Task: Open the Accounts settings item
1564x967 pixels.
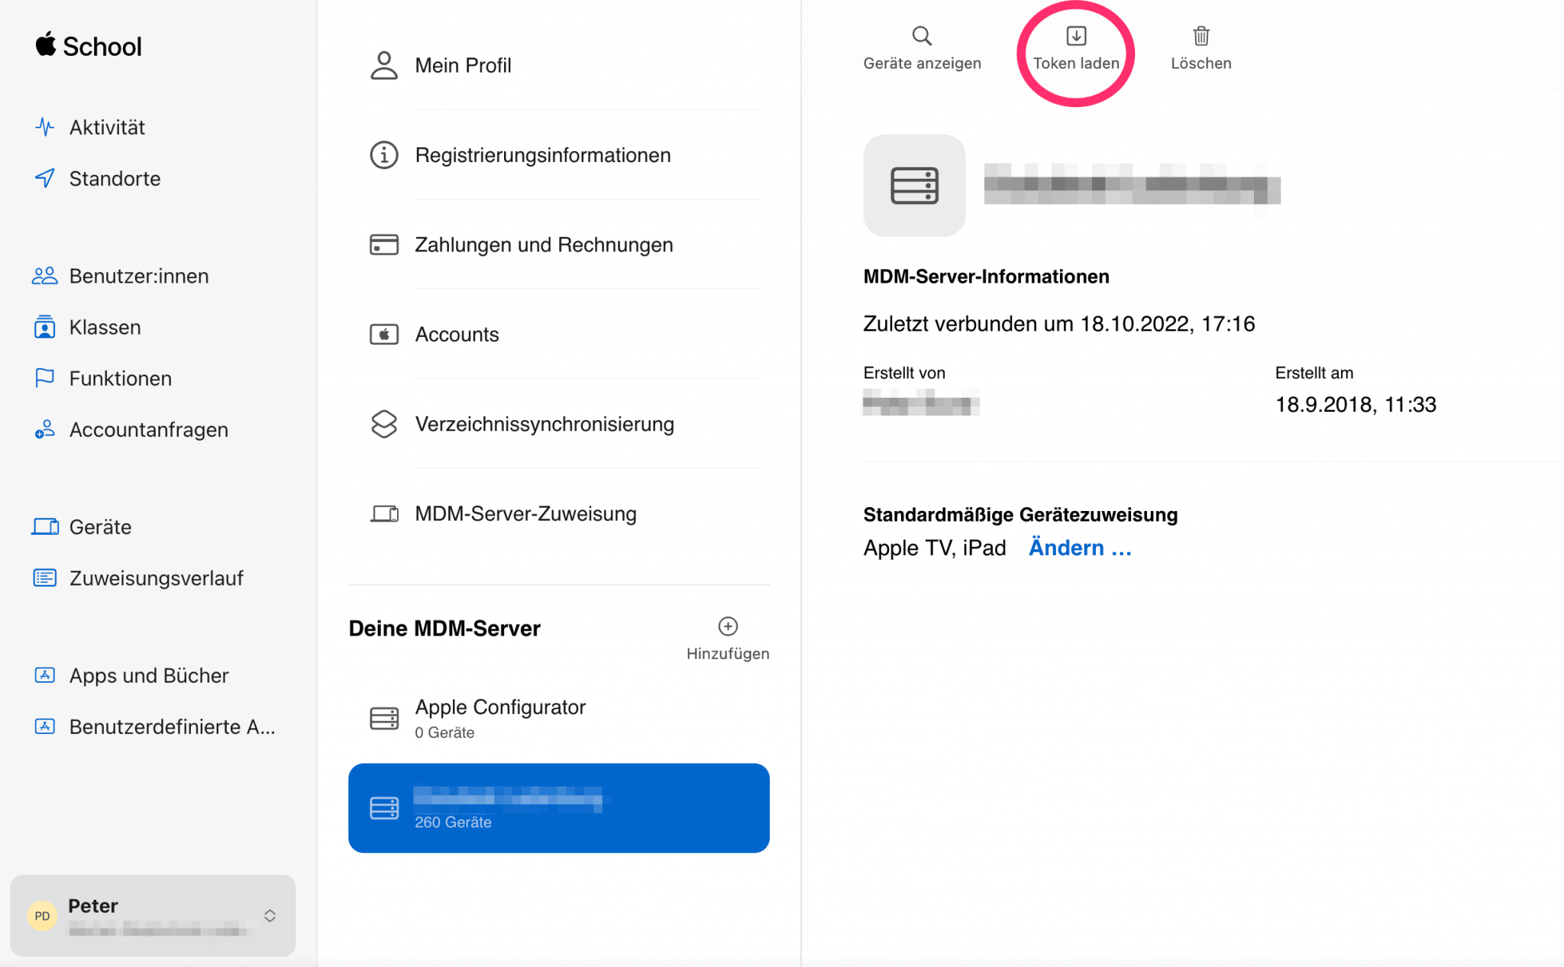Action: click(x=457, y=335)
